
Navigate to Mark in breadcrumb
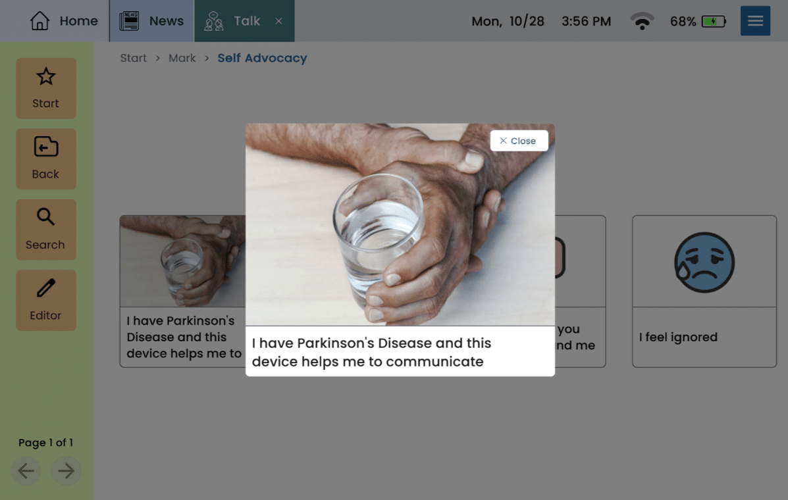click(x=182, y=58)
